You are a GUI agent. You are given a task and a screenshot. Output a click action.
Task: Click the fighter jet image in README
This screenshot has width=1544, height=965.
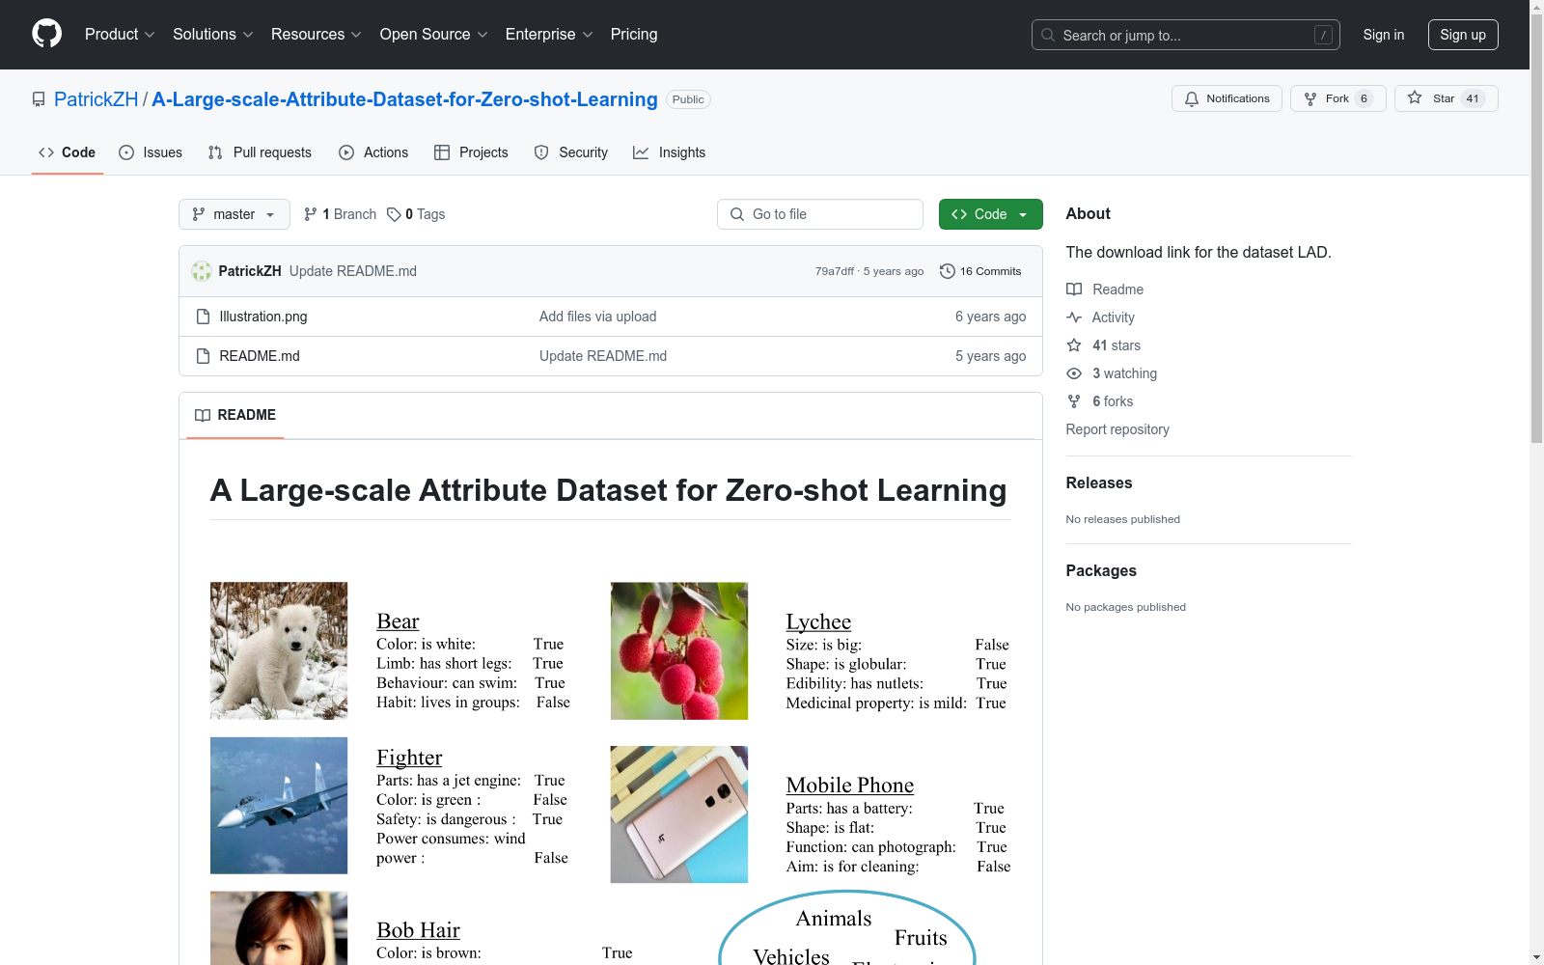click(x=279, y=806)
